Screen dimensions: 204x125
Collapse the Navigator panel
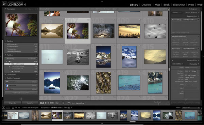click(x=5, y=9)
